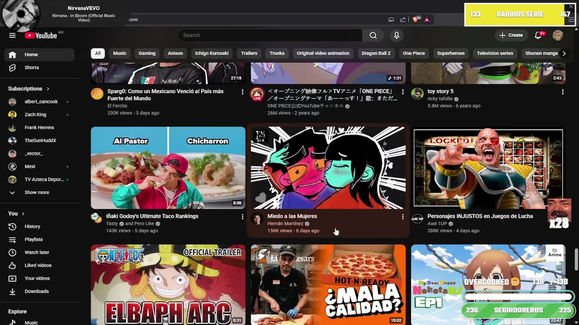The height and width of the screenshot is (325, 579).
Task: Select the Dragon Ball Z chip
Action: [376, 53]
